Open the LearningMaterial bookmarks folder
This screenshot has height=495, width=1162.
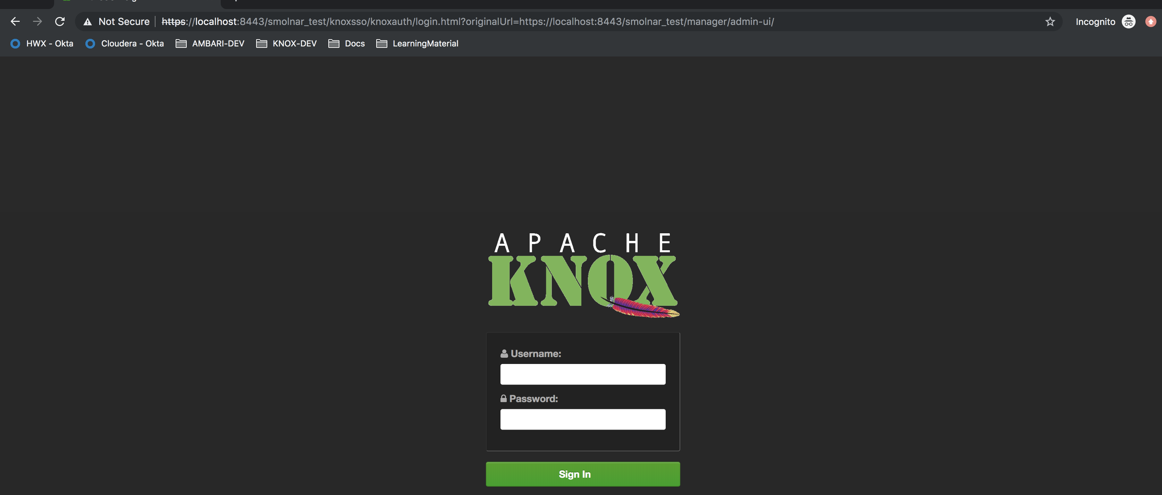coord(417,44)
